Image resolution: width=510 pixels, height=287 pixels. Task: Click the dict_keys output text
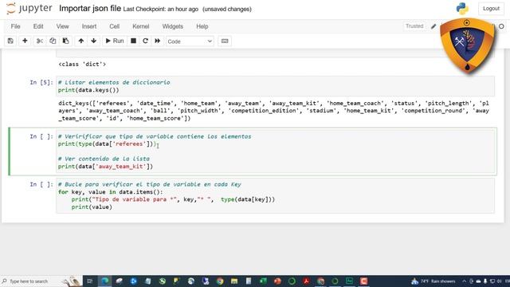point(273,111)
